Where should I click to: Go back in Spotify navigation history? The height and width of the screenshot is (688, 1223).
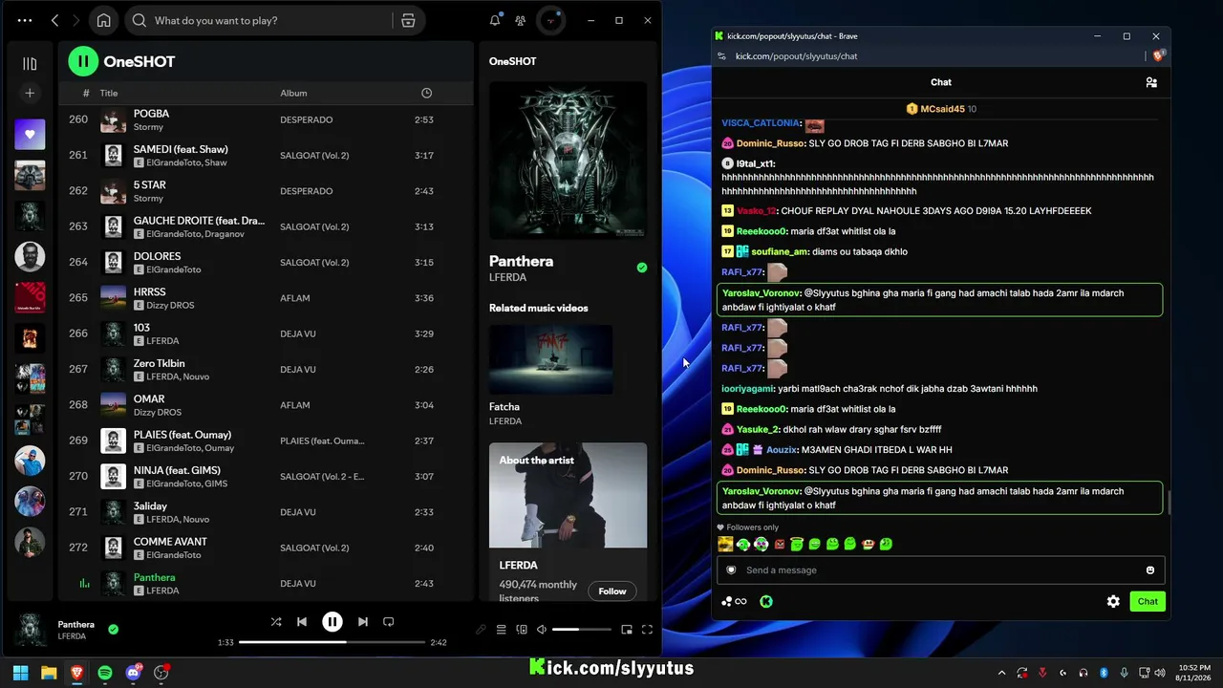54,20
